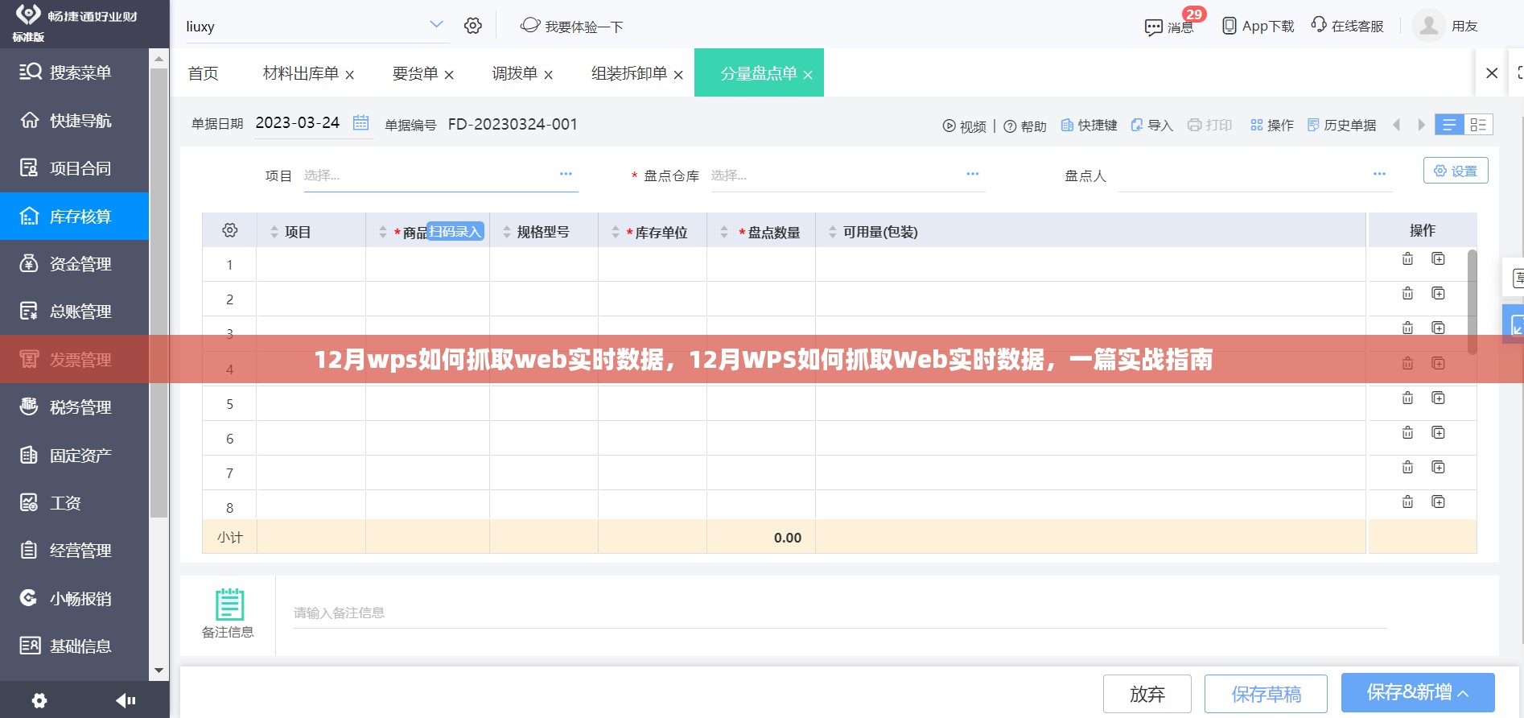This screenshot has width=1524, height=718.
Task: Open 在线客服 support
Action: pos(1348,26)
